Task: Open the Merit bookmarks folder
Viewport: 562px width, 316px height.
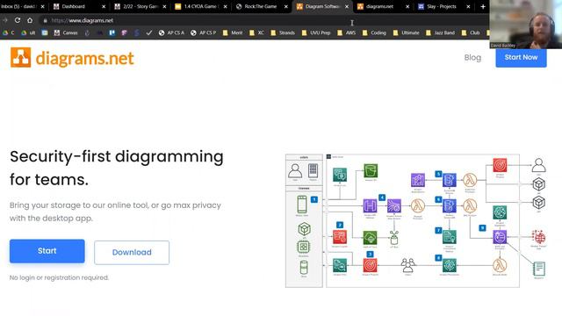Action: click(233, 32)
